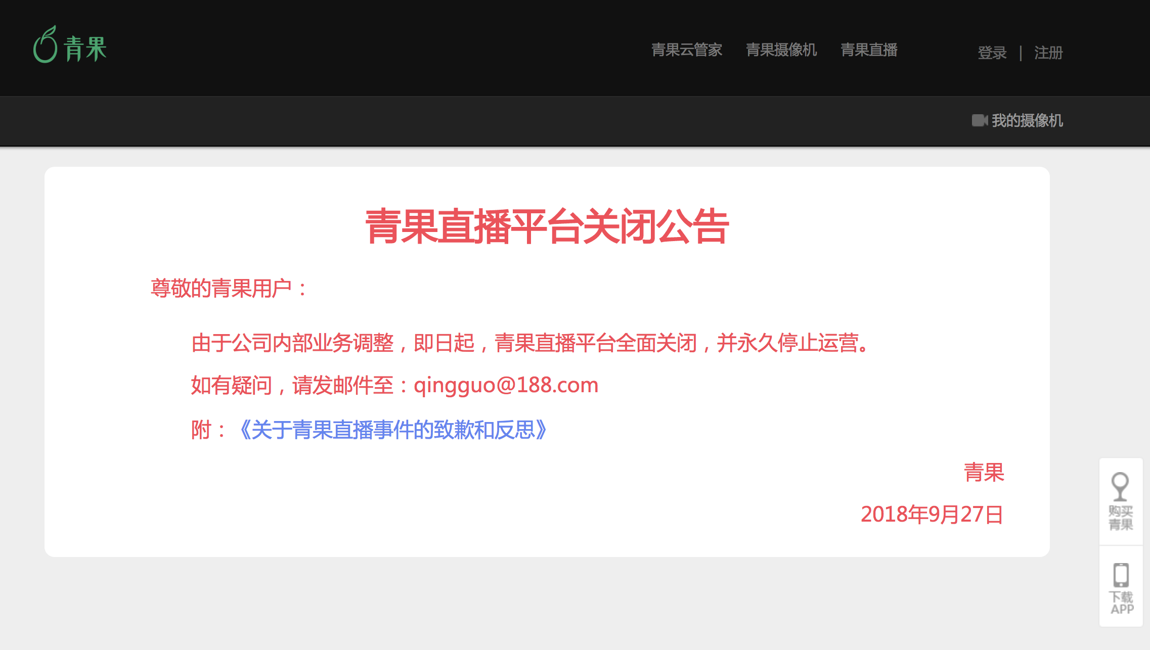This screenshot has width=1150, height=650.
Task: Click the camera icon beside 我的摄像机
Action: 980,120
